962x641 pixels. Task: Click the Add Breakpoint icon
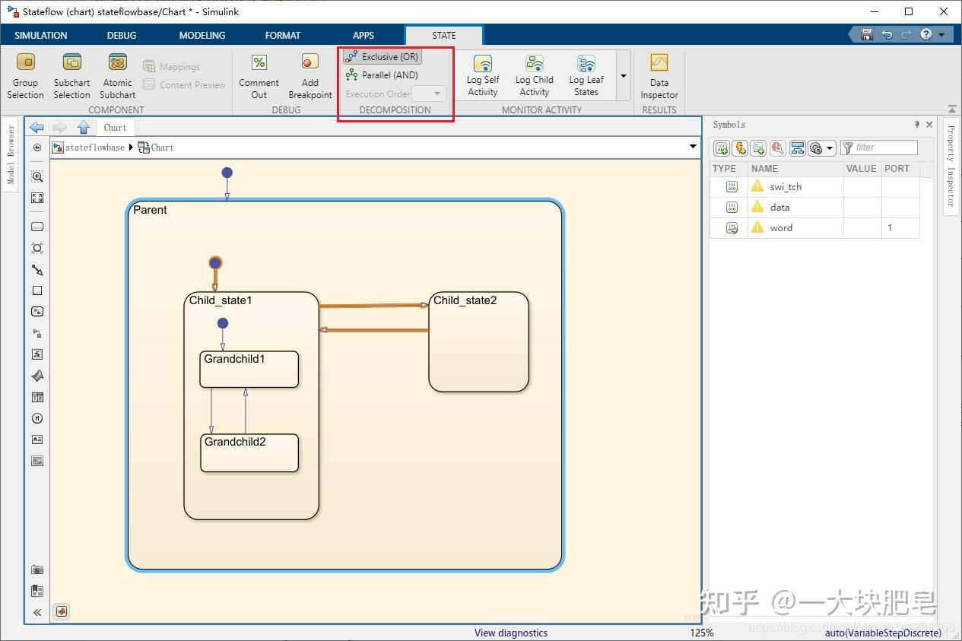[310, 62]
